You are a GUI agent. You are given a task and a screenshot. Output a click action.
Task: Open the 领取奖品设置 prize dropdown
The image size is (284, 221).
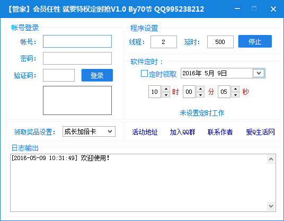89,131
